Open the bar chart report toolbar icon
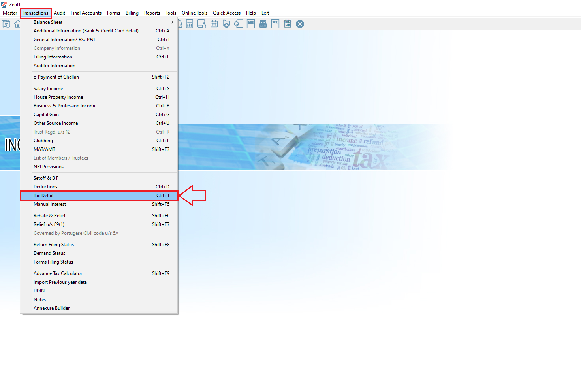The height and width of the screenshot is (373, 581). click(190, 24)
